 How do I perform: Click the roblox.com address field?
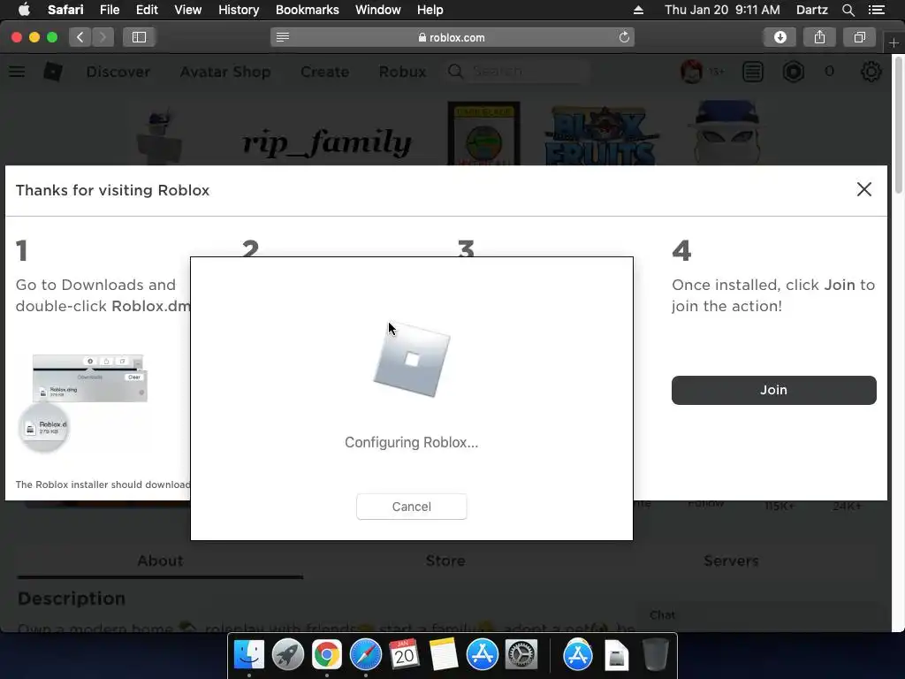[452, 37]
